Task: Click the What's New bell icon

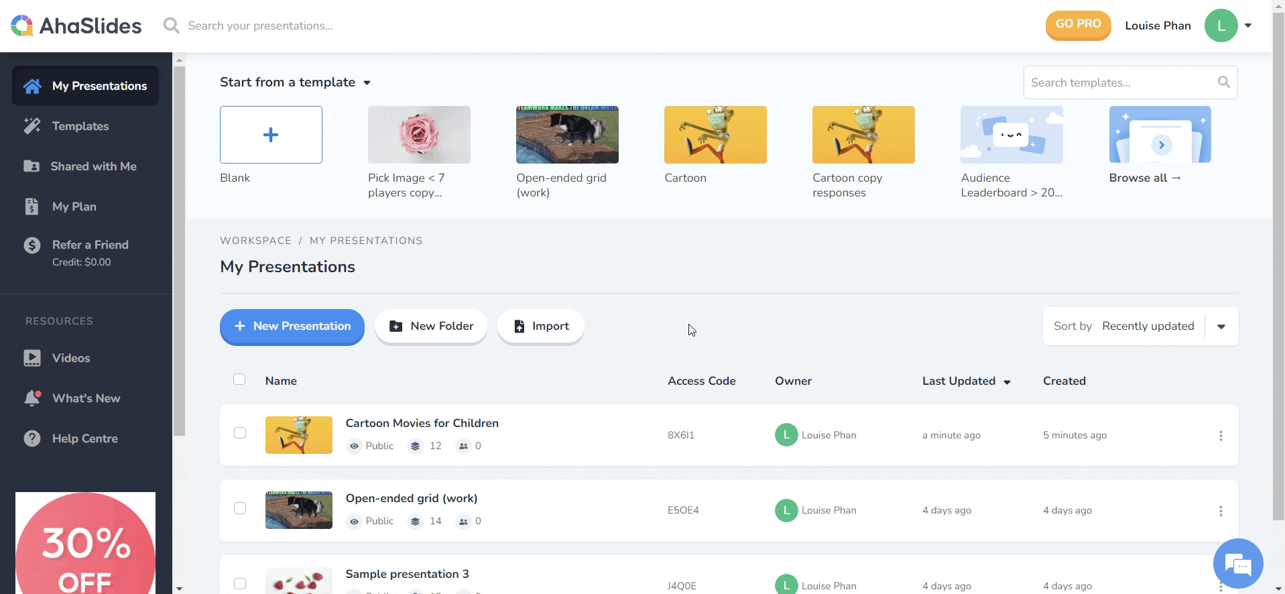Action: click(32, 398)
